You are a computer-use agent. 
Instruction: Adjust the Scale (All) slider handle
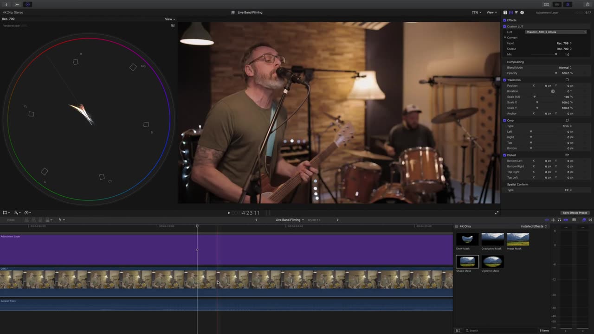535,97
